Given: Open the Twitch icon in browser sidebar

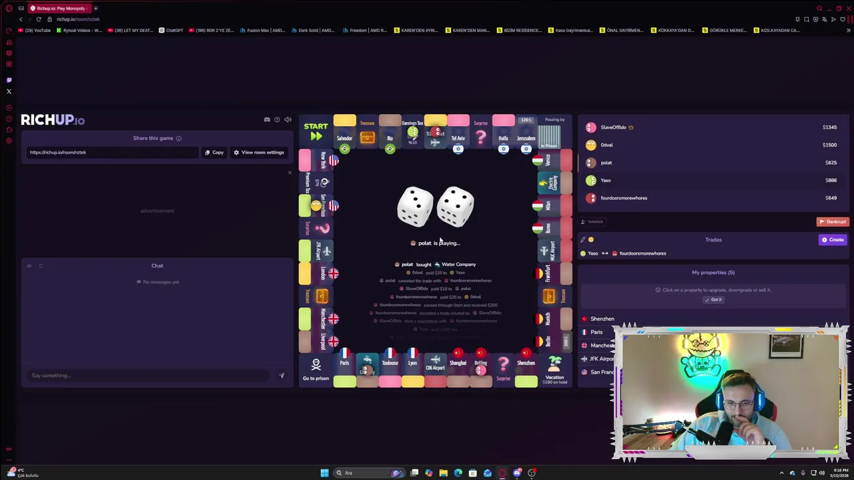Looking at the screenshot, I should click(x=9, y=80).
